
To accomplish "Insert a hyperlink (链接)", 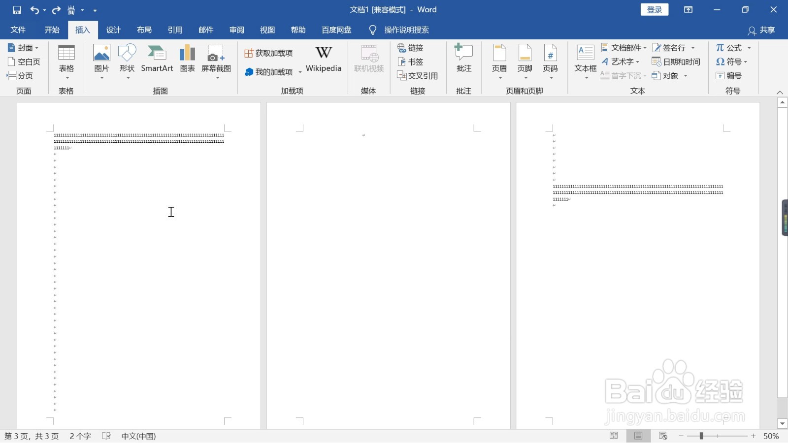I will pyautogui.click(x=411, y=48).
